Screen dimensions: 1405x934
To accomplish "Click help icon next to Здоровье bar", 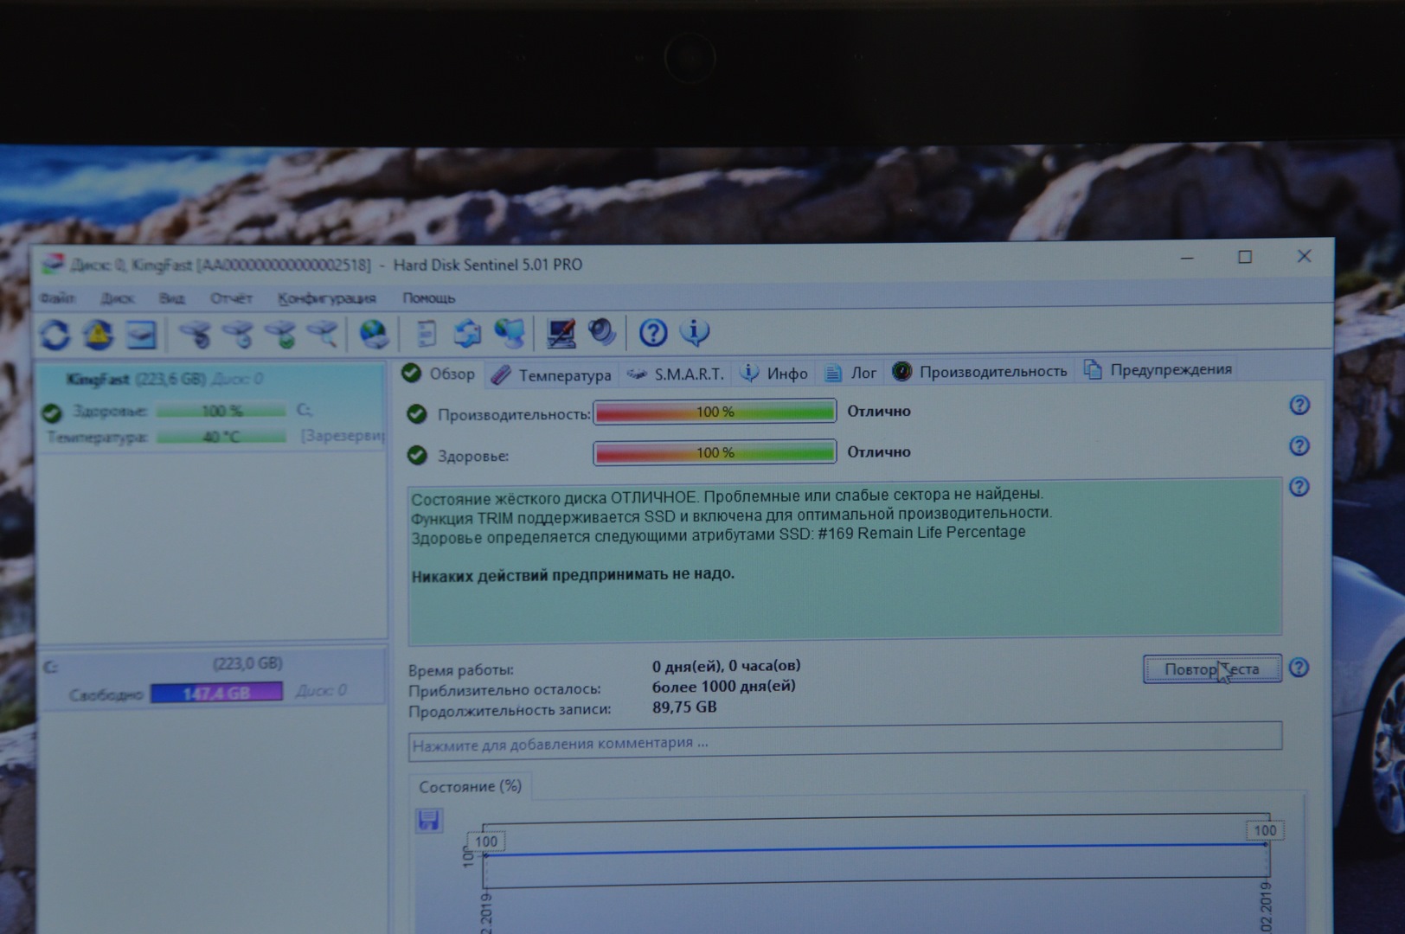I will [1299, 446].
